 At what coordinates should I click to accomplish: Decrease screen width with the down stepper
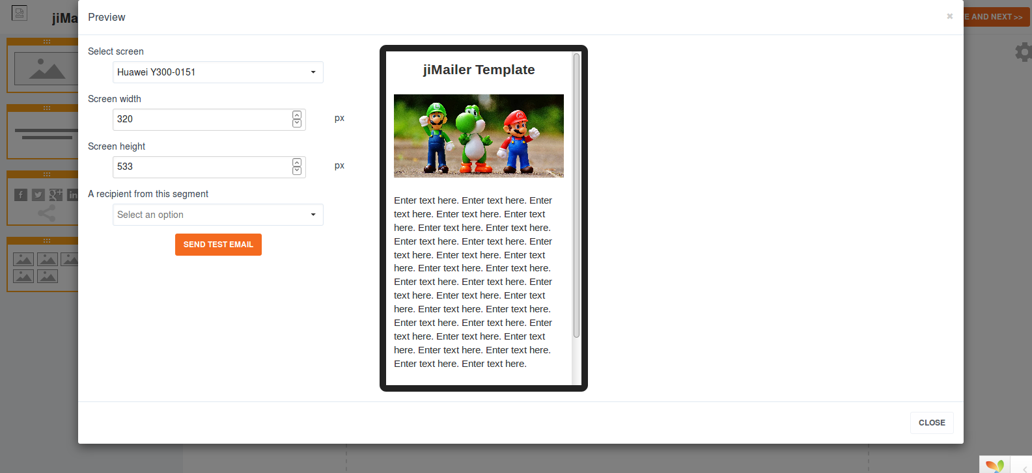pyautogui.click(x=297, y=123)
